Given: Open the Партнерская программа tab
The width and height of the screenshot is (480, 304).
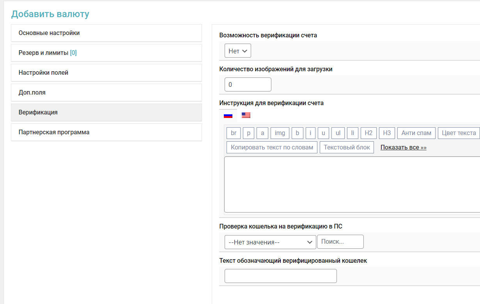Looking at the screenshot, I should [106, 132].
